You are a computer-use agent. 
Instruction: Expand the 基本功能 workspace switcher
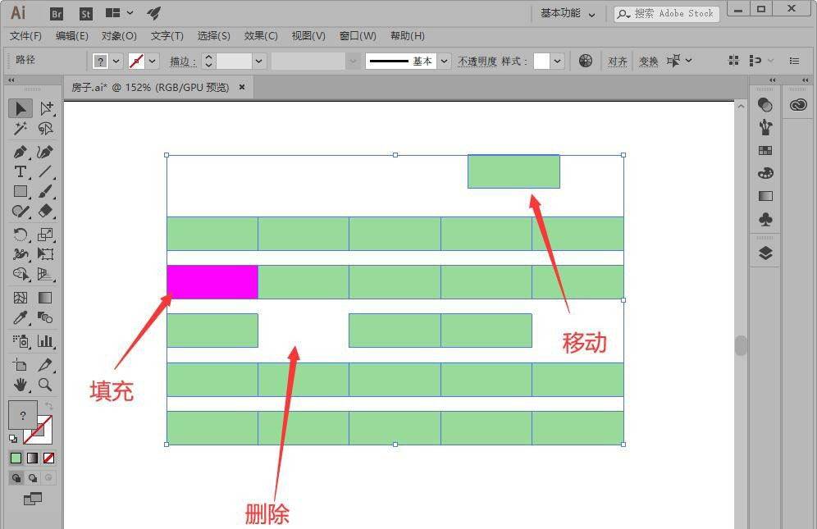coord(568,13)
